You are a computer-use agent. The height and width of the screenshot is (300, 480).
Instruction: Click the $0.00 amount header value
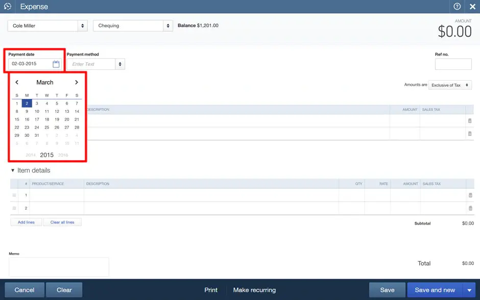[454, 32]
